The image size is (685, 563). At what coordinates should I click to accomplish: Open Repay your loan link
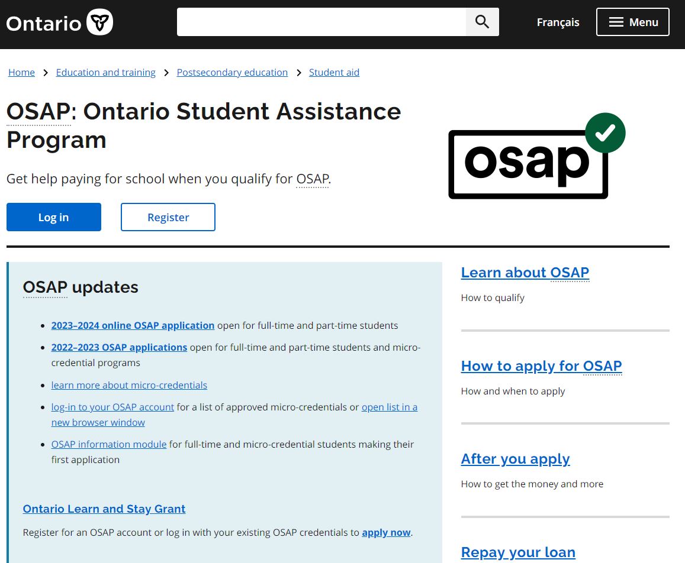coord(518,552)
